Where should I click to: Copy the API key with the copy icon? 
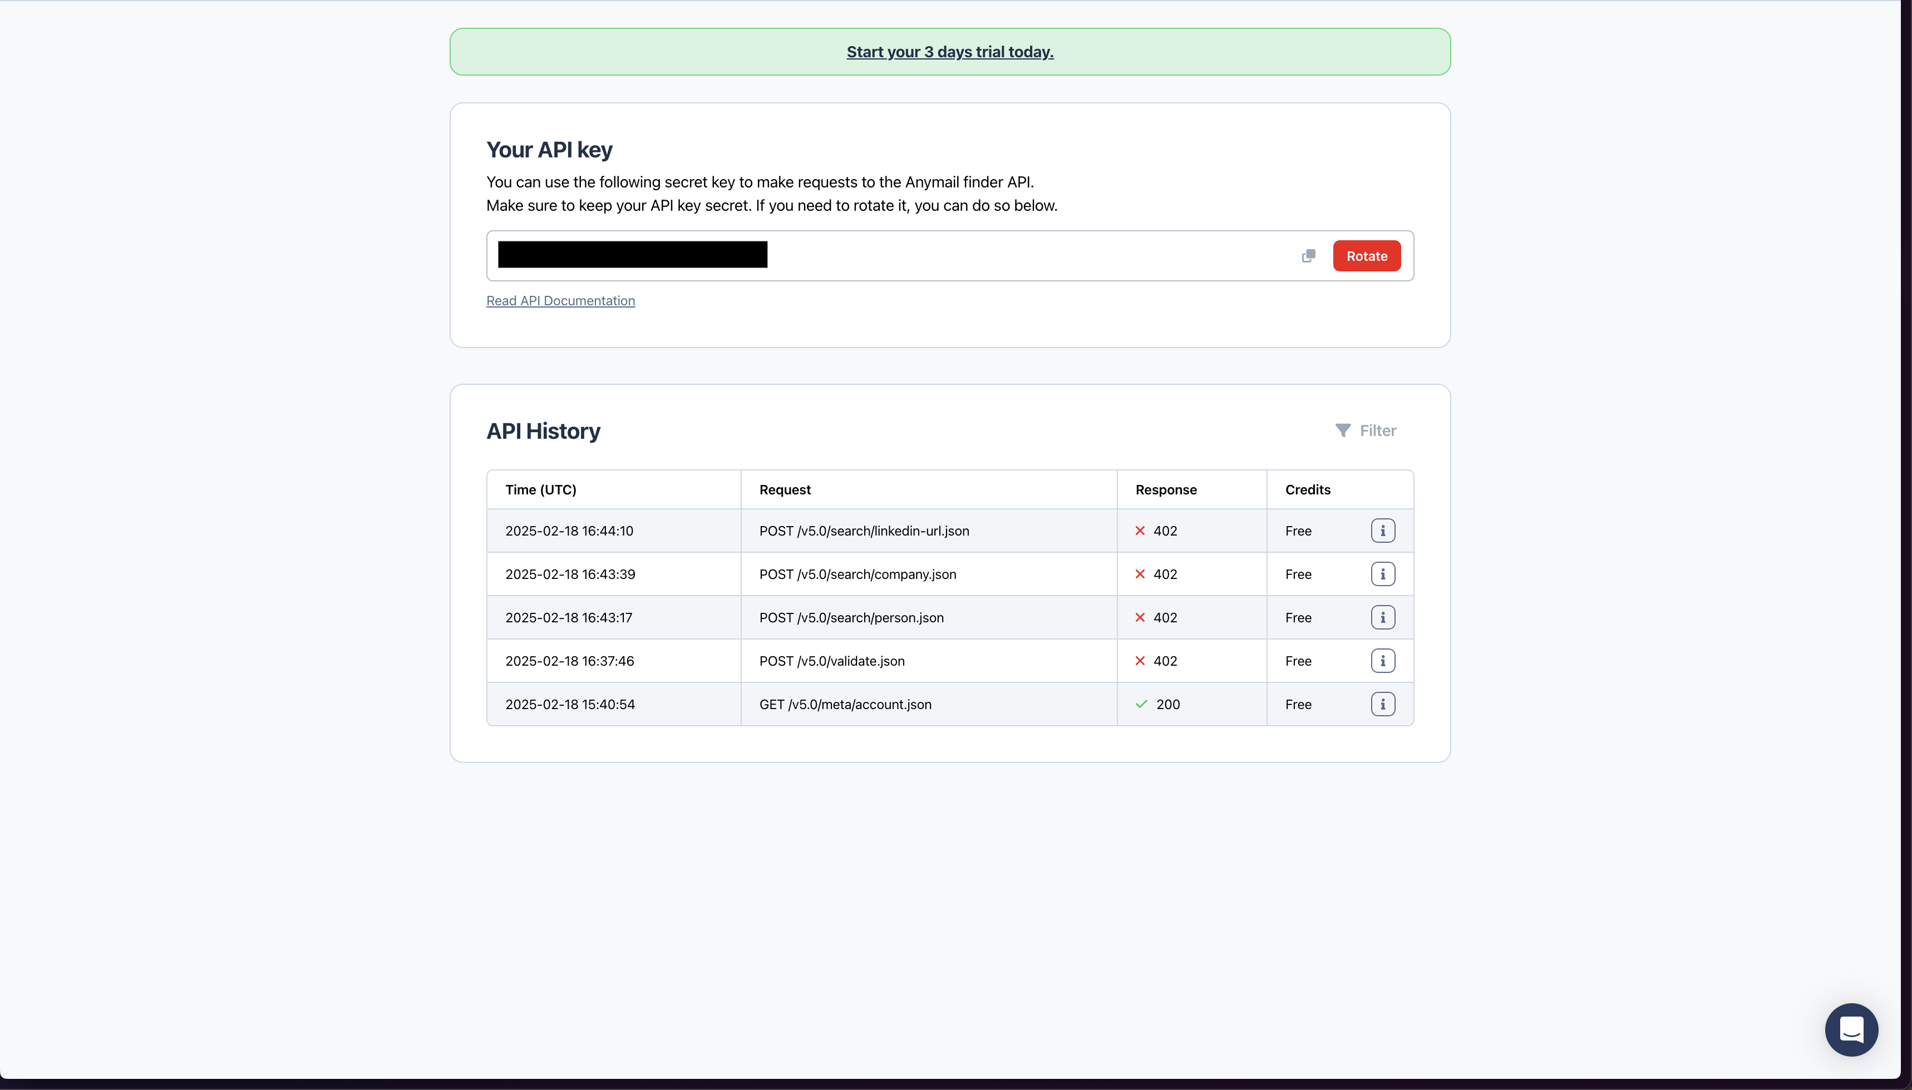(1308, 256)
